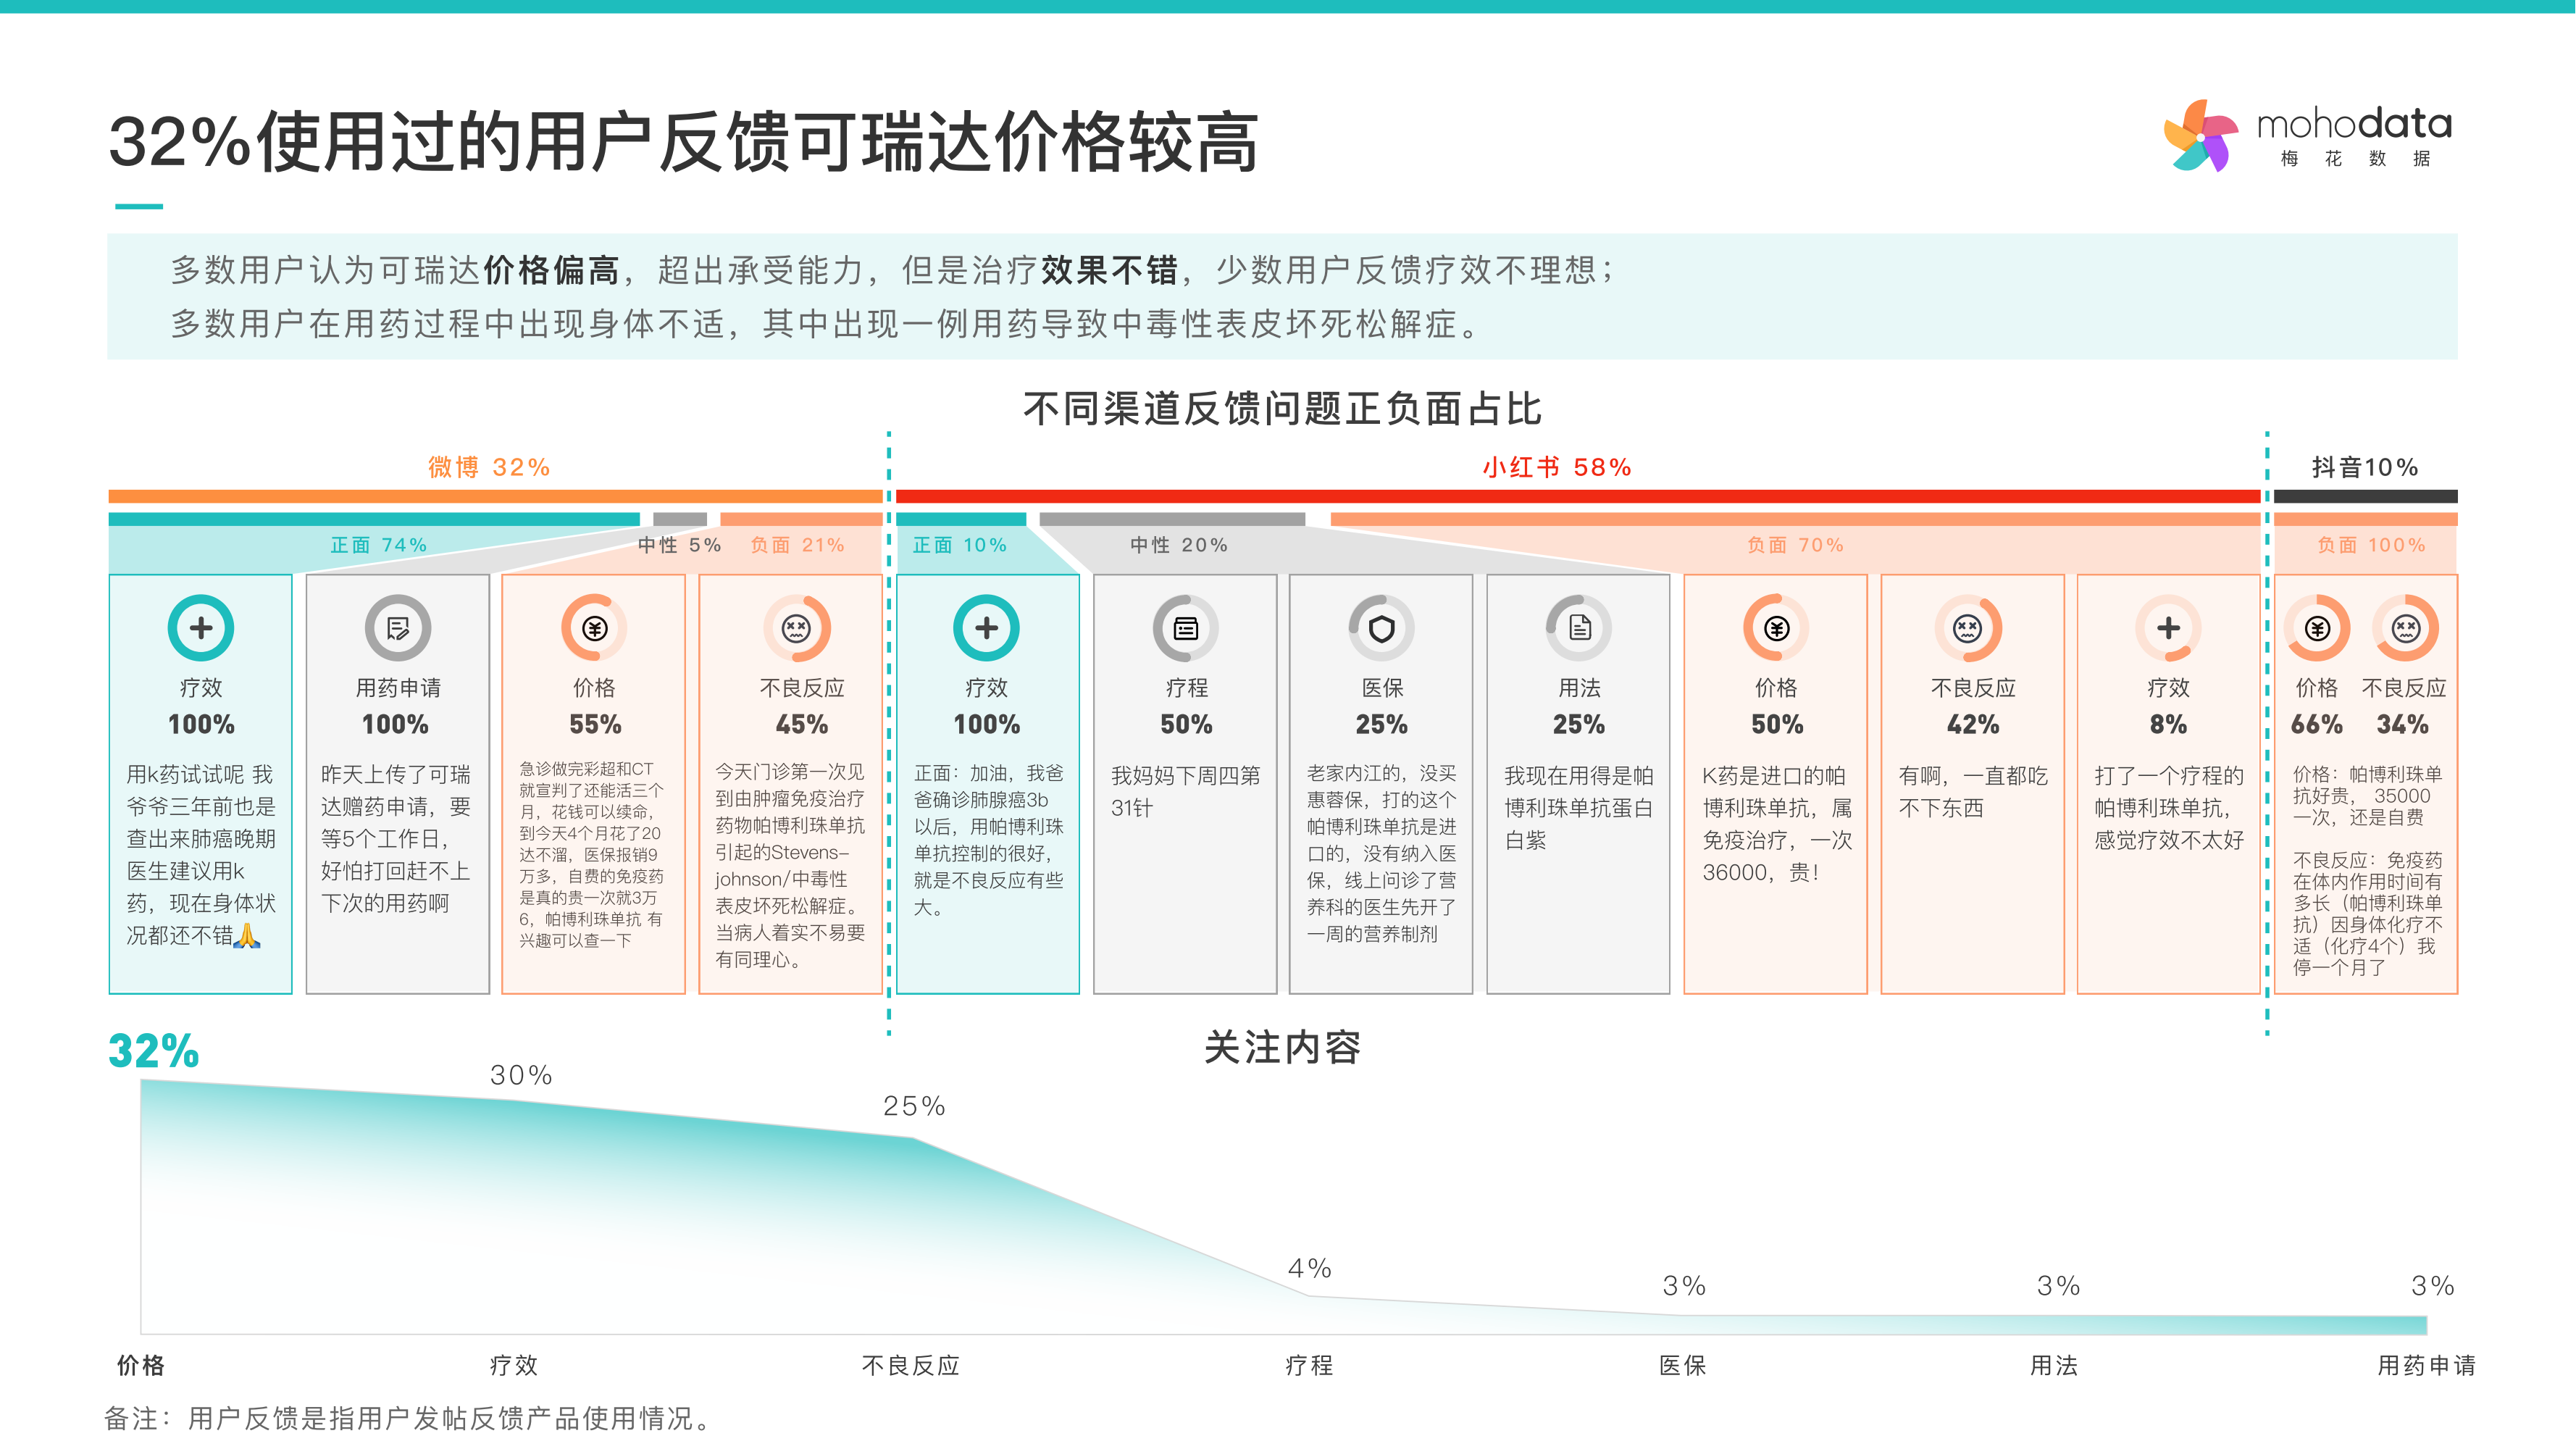Click the bold phrase 效果不错 in summary
The height and width of the screenshot is (1449, 2576).
(1109, 270)
